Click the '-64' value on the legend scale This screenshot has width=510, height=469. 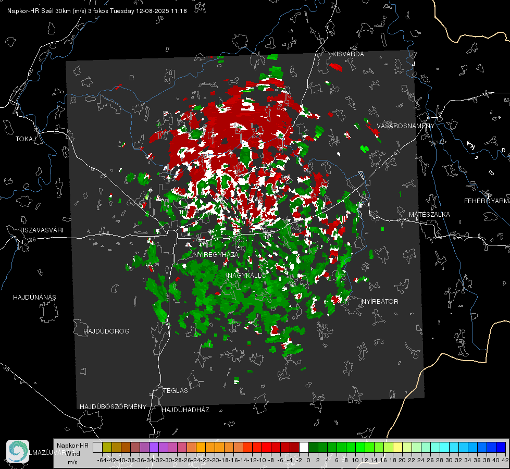(x=102, y=460)
